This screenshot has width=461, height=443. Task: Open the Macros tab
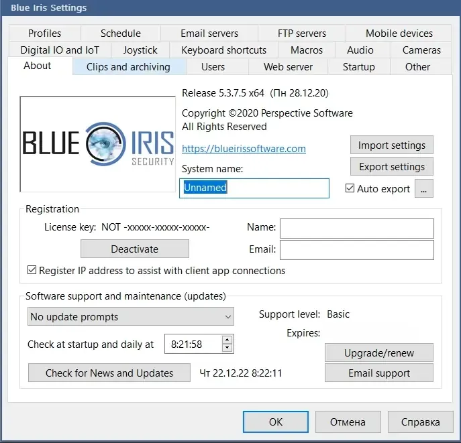(x=307, y=50)
